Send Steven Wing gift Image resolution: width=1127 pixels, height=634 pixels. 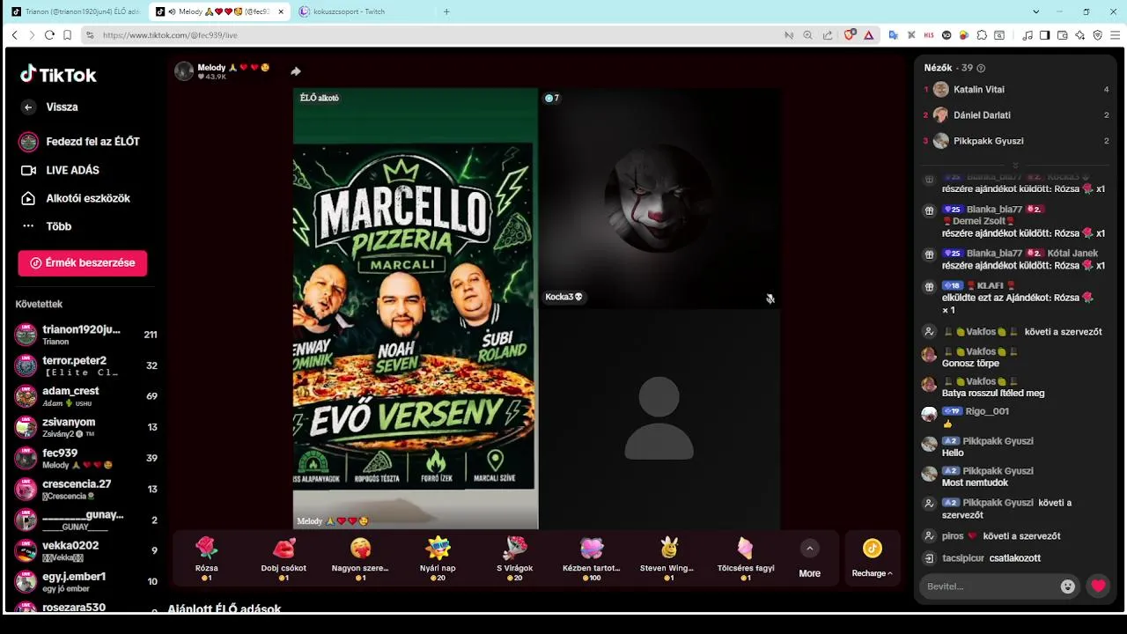(x=668, y=558)
